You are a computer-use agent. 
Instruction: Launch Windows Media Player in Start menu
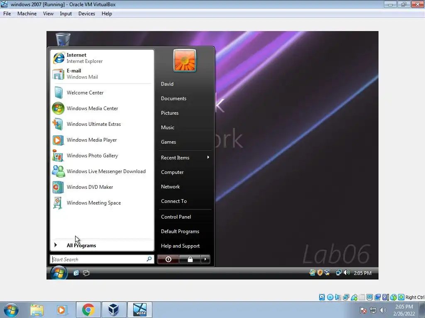102,140
